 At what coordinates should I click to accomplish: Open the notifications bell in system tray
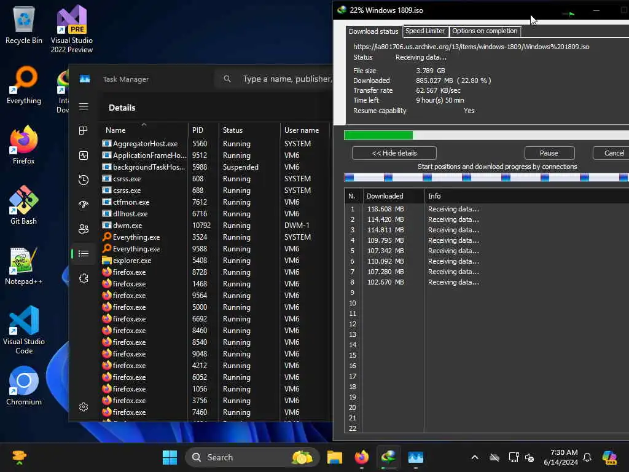pos(587,457)
